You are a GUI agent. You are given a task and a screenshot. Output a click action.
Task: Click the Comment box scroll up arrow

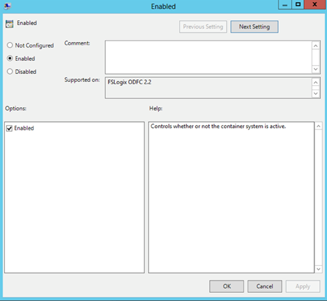click(x=316, y=46)
